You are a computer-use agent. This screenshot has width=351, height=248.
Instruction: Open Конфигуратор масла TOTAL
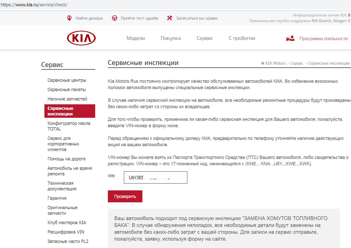pyautogui.click(x=69, y=126)
